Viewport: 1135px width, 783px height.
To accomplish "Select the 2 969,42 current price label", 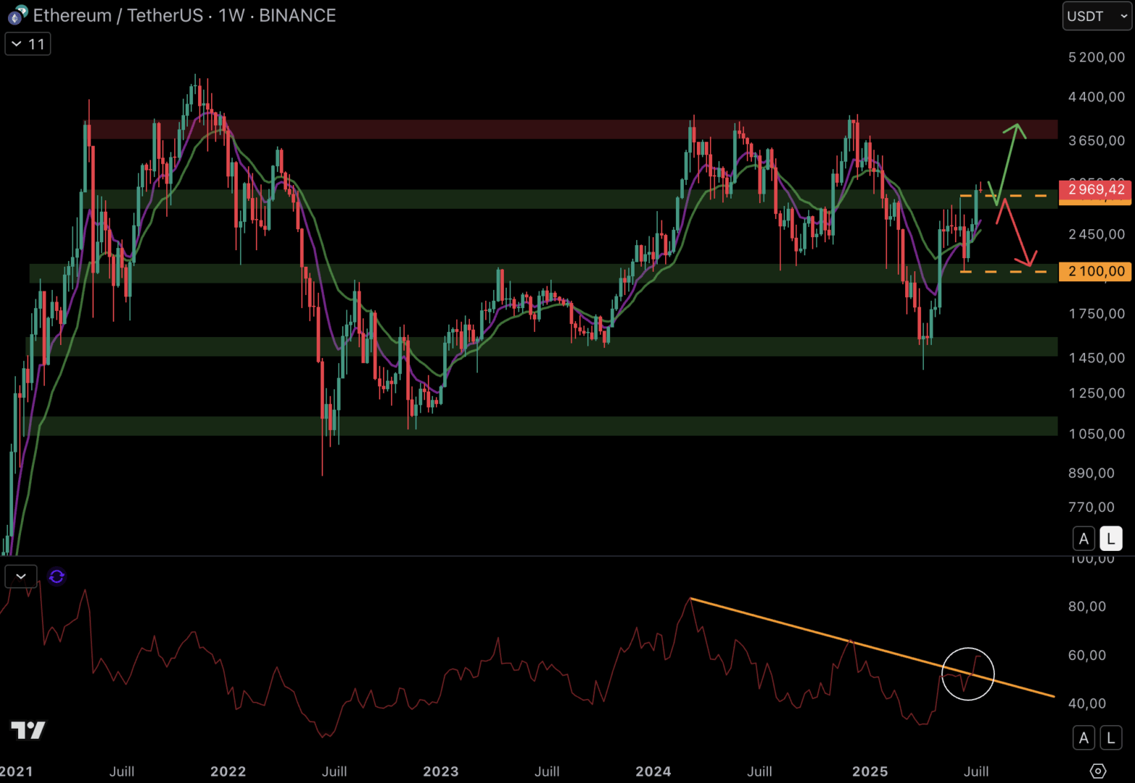I will point(1095,190).
